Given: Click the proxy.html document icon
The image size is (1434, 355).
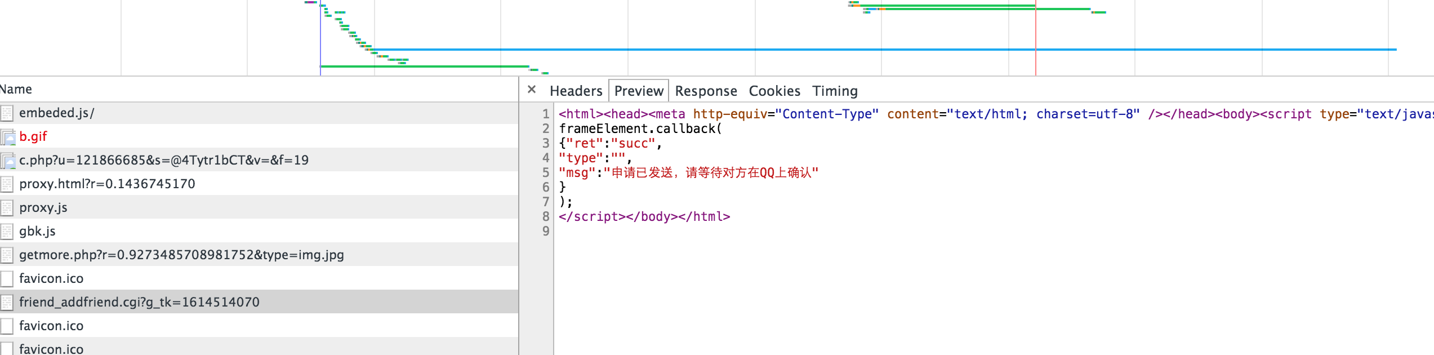Looking at the screenshot, I should click(7, 184).
